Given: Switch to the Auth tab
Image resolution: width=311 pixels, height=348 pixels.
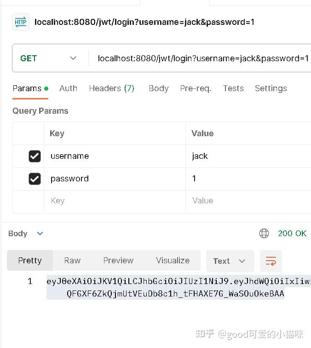Looking at the screenshot, I should tap(68, 88).
